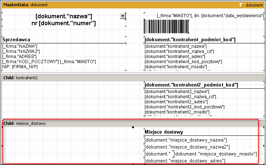
Task: Select the dokument."miejsce_dostawy_adres" field
Action: pos(185,161)
